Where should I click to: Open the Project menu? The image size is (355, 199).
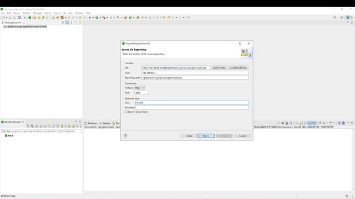(x=57, y=13)
